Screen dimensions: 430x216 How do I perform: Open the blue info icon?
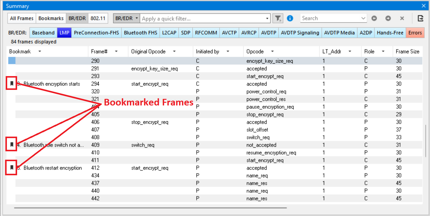coord(290,18)
